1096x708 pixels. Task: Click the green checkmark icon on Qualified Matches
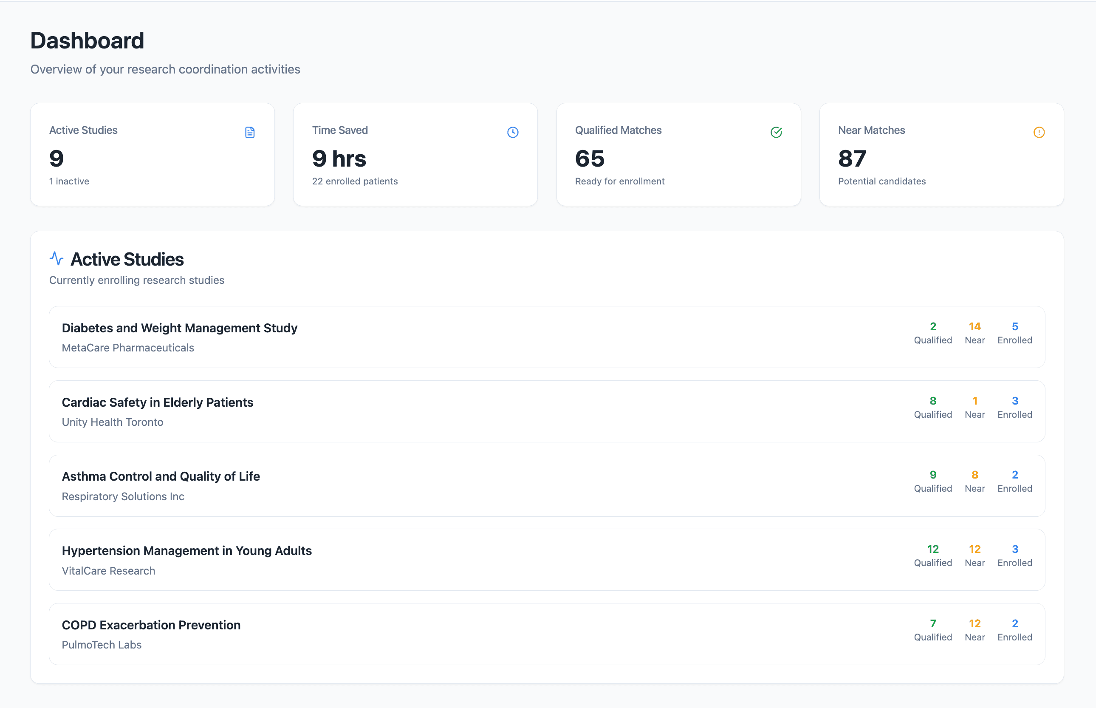(x=777, y=133)
